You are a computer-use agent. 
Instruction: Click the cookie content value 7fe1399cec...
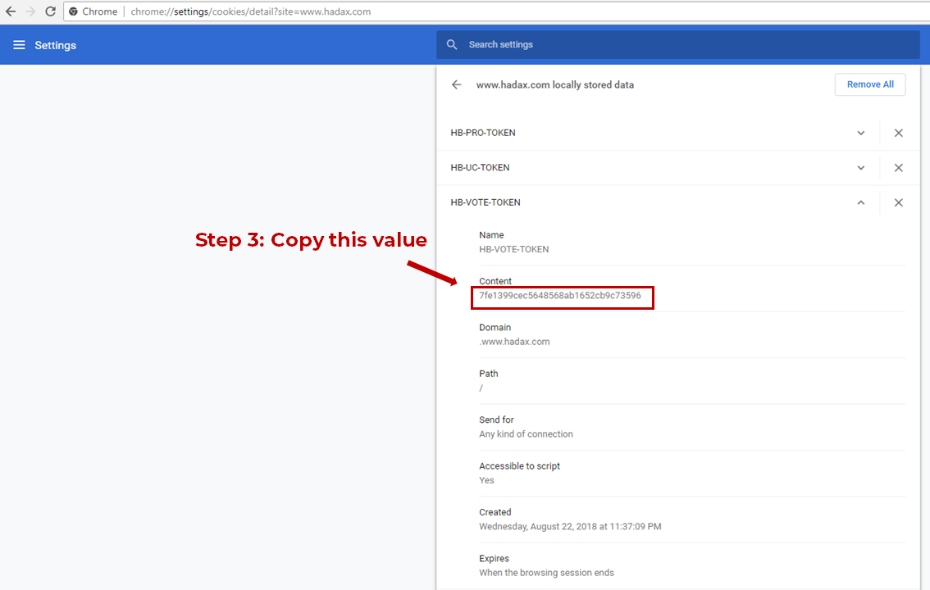(560, 296)
